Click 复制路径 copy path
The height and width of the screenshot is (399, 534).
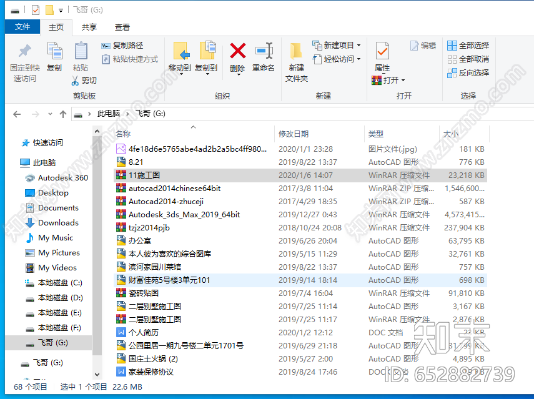click(x=122, y=46)
